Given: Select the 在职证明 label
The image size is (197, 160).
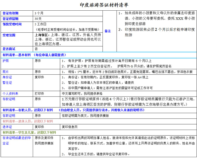Looking at the screenshot, I should point(9,116).
